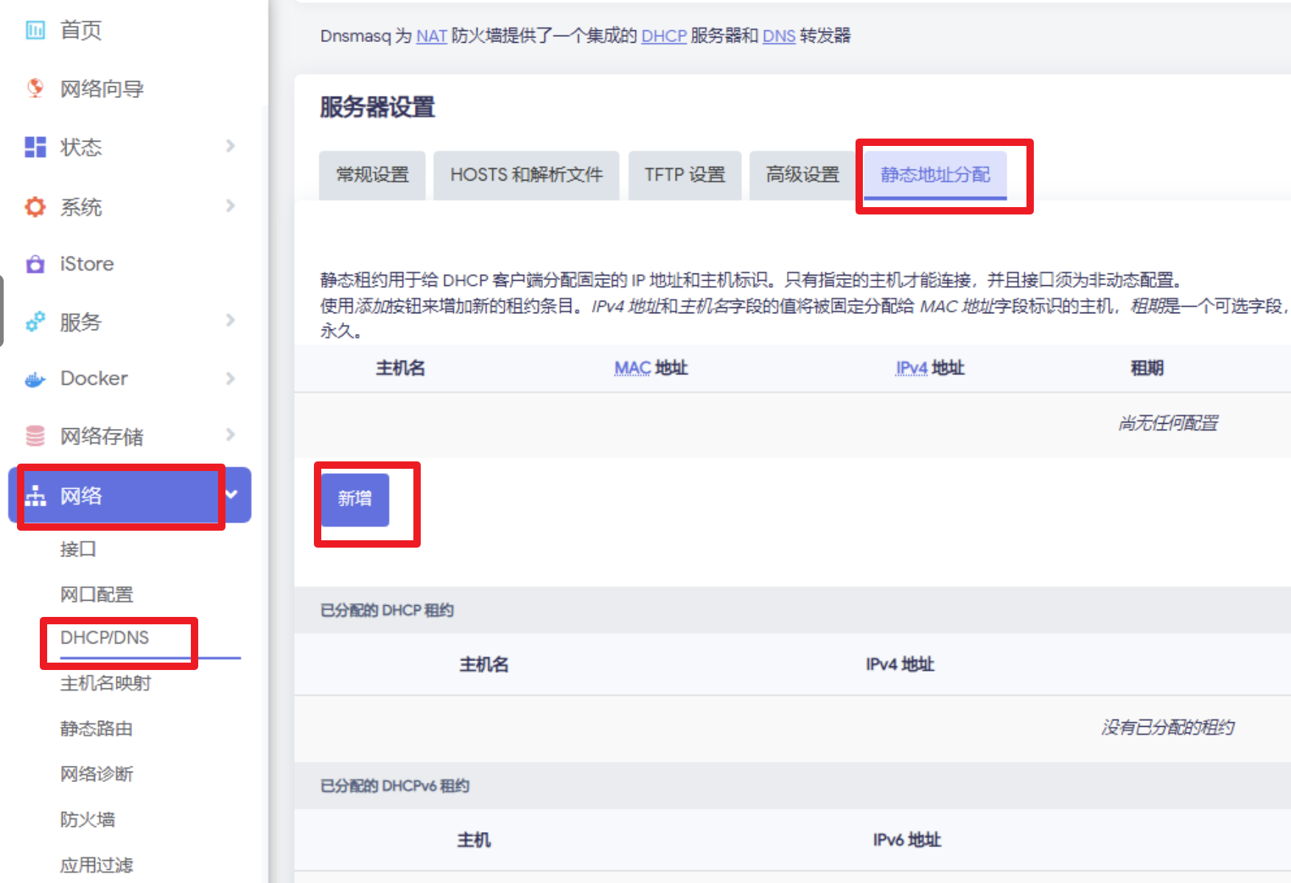Collapse the 网络 menu chevron

tap(231, 494)
